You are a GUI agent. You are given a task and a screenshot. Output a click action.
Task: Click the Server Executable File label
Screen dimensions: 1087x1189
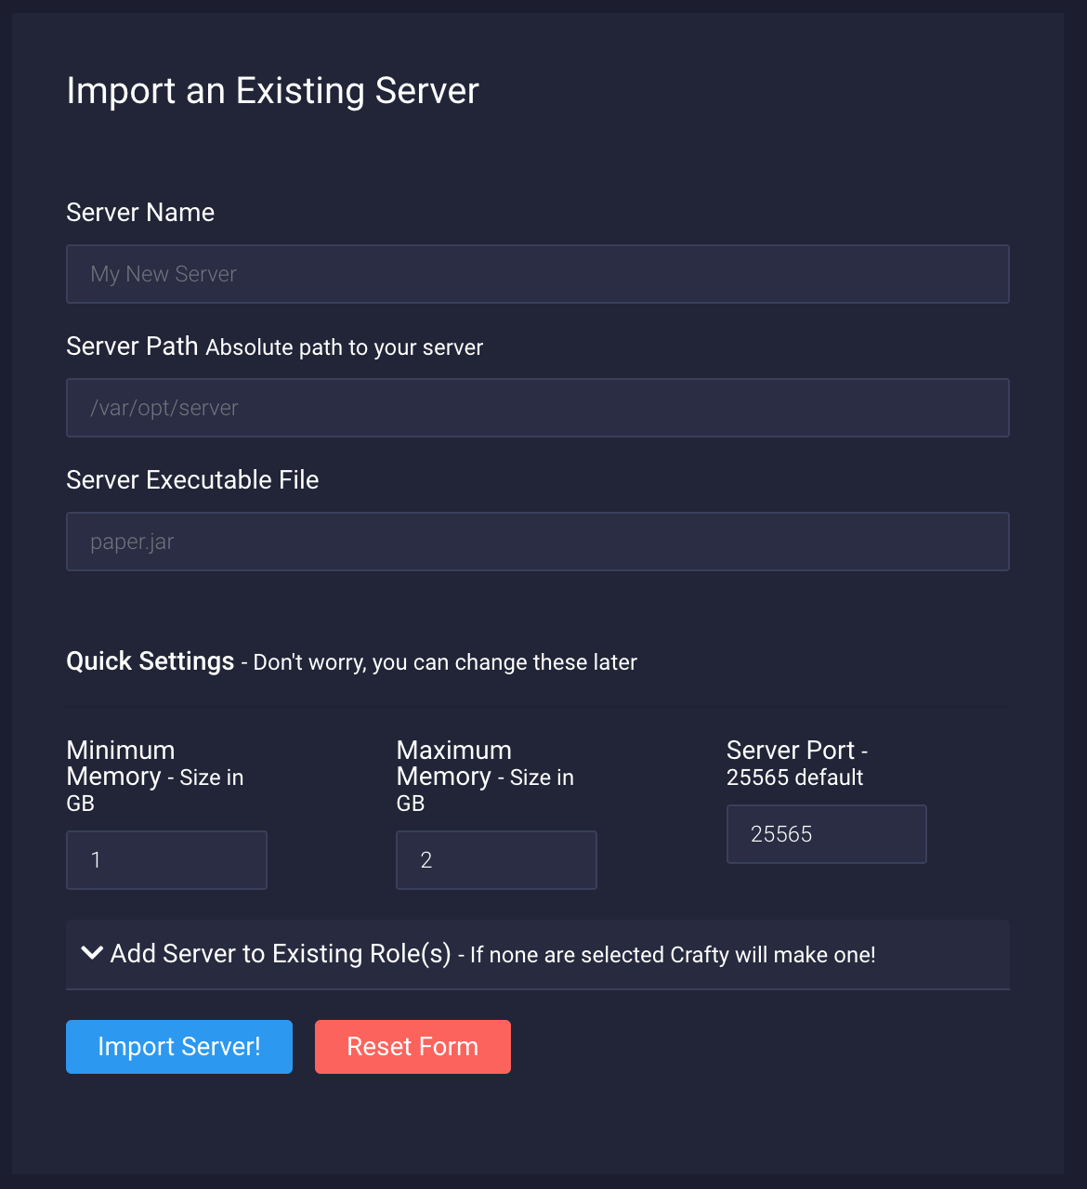coord(192,480)
